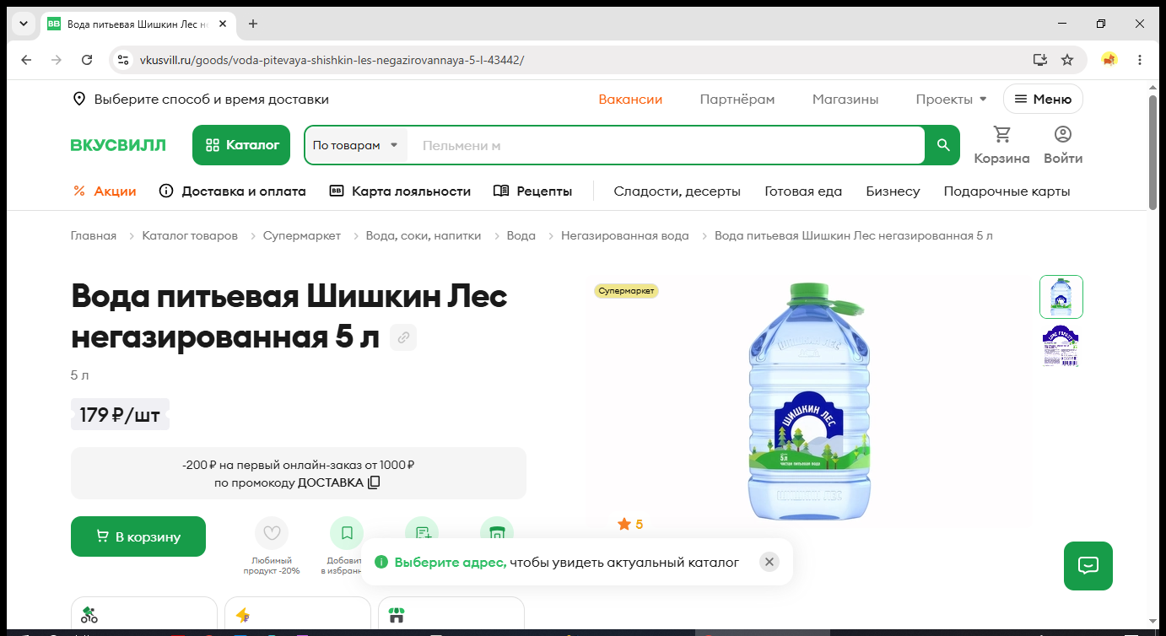
Task: Open the Меню hamburger button
Action: pyautogui.click(x=1043, y=100)
